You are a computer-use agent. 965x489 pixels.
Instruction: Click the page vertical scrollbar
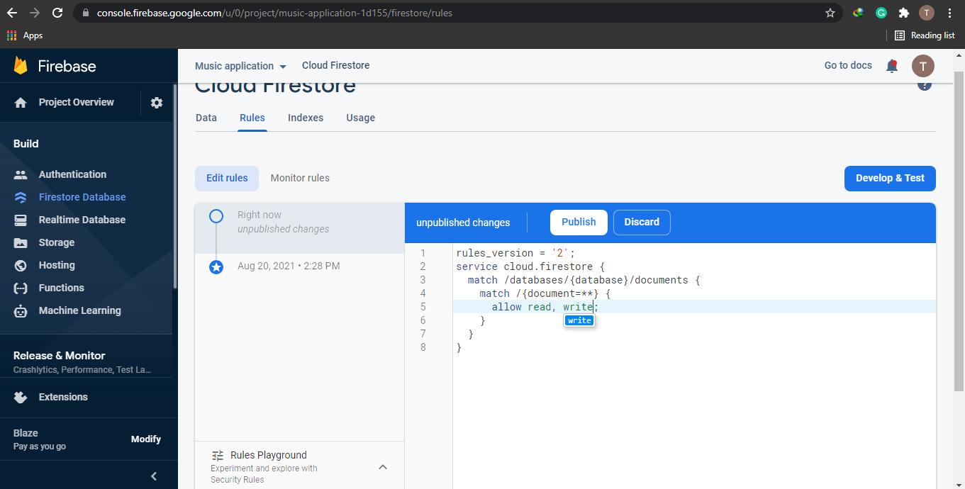959,231
